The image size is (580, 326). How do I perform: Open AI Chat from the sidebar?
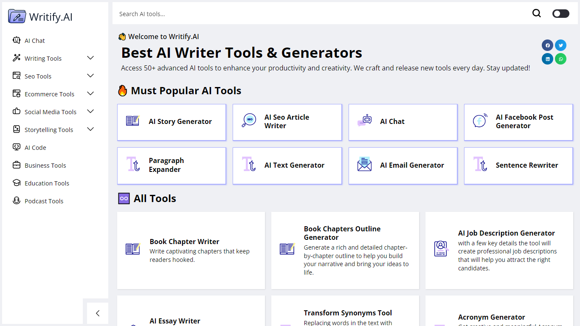pos(35,41)
